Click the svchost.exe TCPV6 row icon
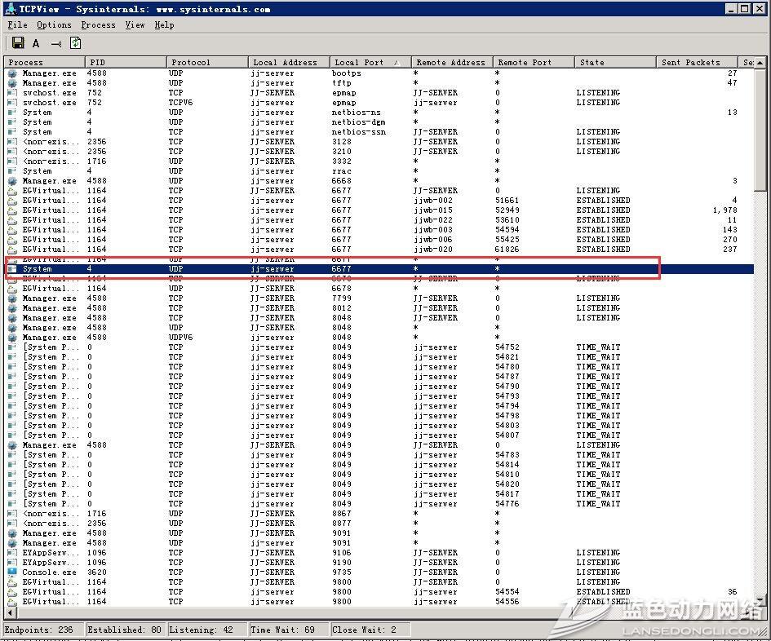771x641 pixels. point(12,103)
